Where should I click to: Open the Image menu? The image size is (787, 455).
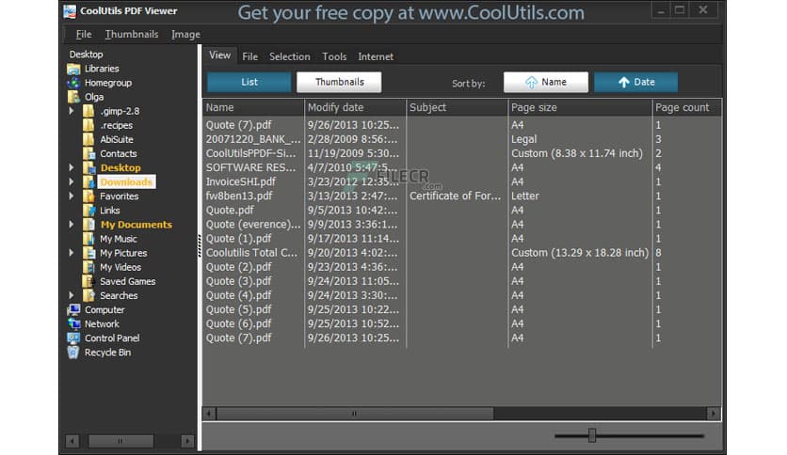(185, 34)
